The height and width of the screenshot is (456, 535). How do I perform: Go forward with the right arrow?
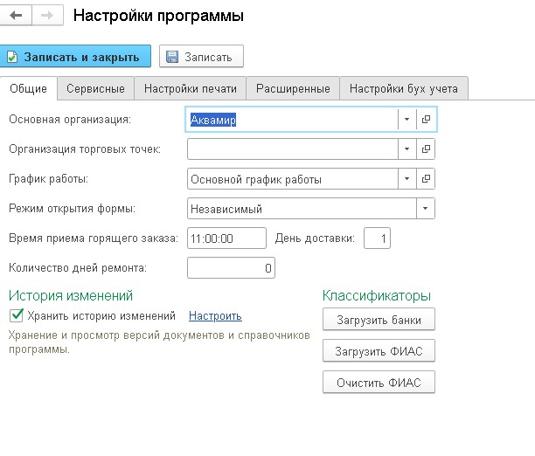pyautogui.click(x=47, y=15)
